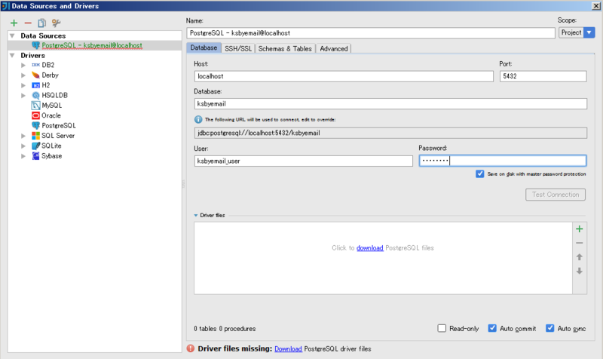
Task: Move the driver file up with the arrow
Action: (x=580, y=257)
